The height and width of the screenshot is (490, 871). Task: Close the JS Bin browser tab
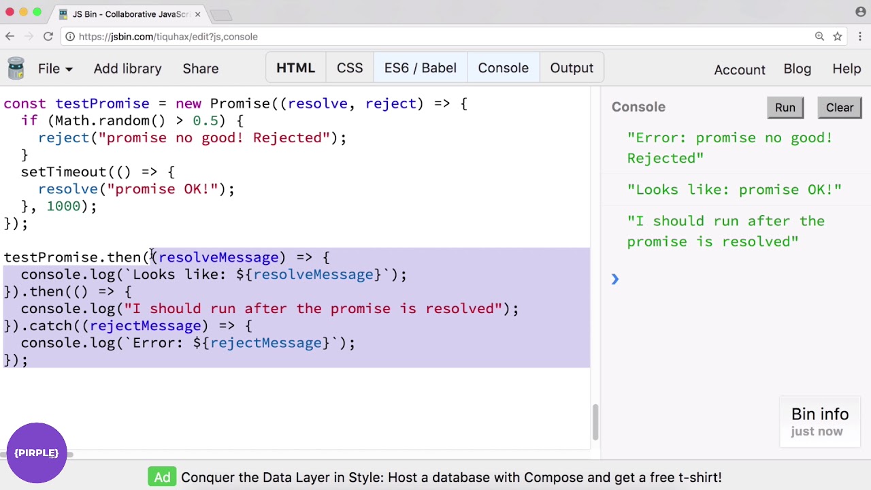[x=198, y=14]
